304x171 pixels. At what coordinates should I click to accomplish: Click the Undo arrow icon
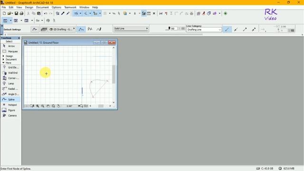click(46, 13)
